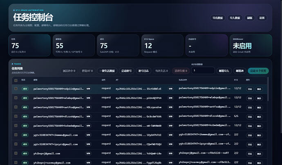Click the AT token ending CQmfWb7GQU
This screenshot has width=282, height=165.
[x=139, y=144]
